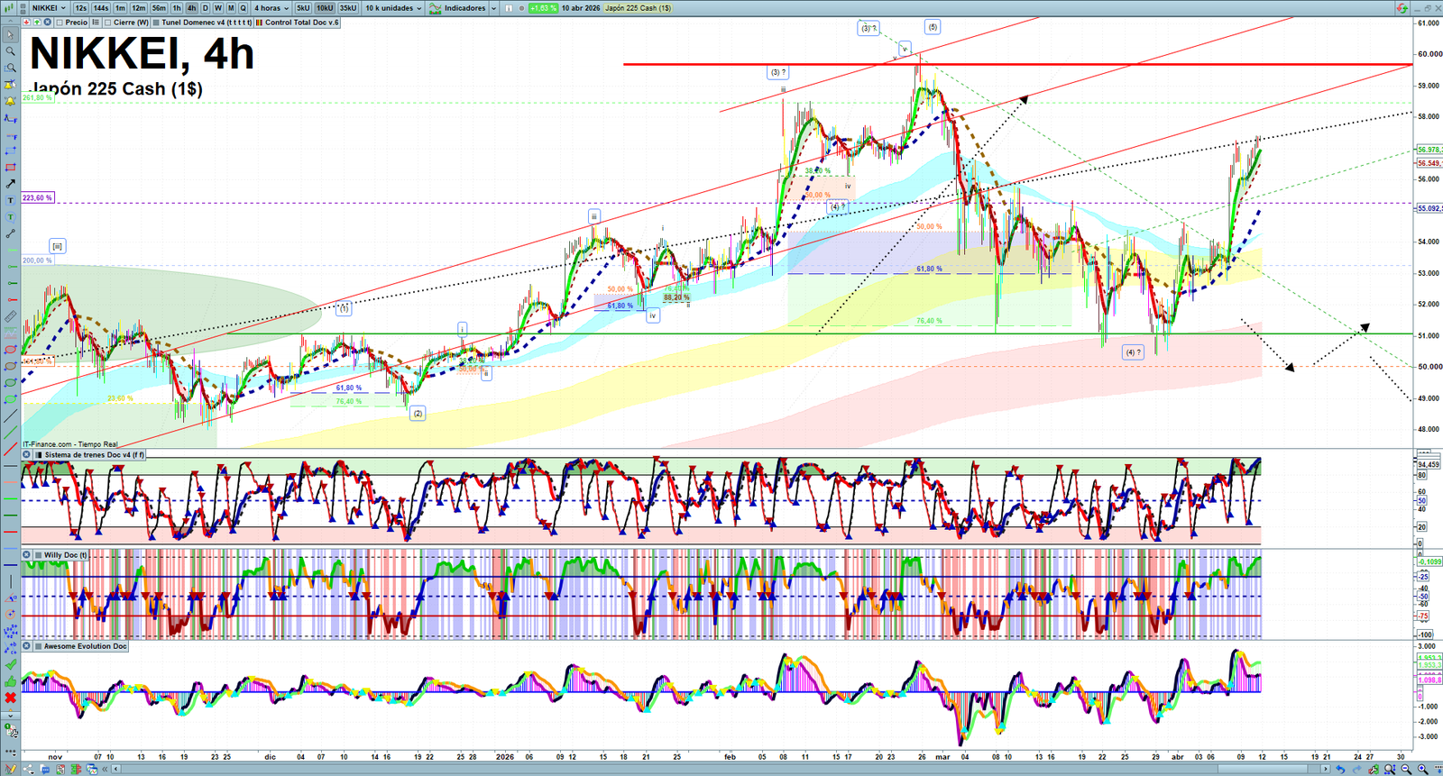Select the text 'T' annotation tool

11,201
